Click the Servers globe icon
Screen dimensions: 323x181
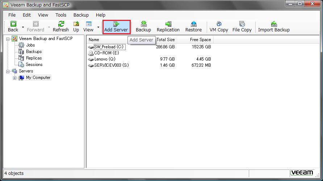(x=14, y=71)
